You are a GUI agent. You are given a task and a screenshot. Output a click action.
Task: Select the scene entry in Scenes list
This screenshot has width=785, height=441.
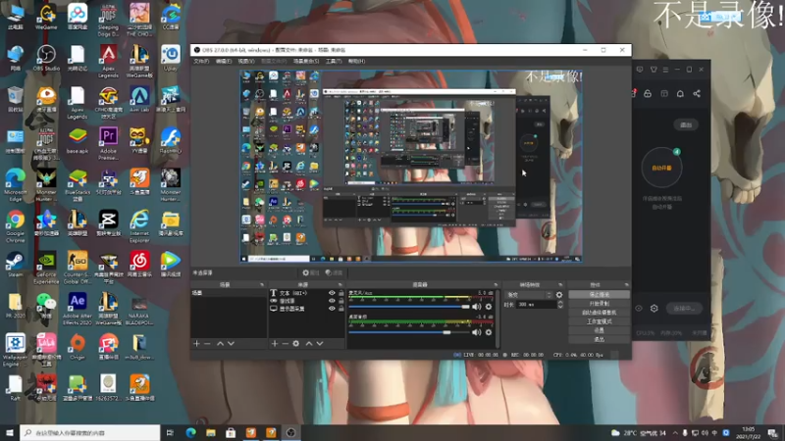tap(229, 293)
